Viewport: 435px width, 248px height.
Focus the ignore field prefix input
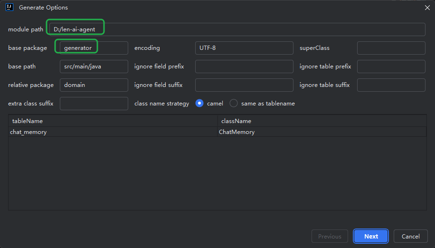point(244,67)
